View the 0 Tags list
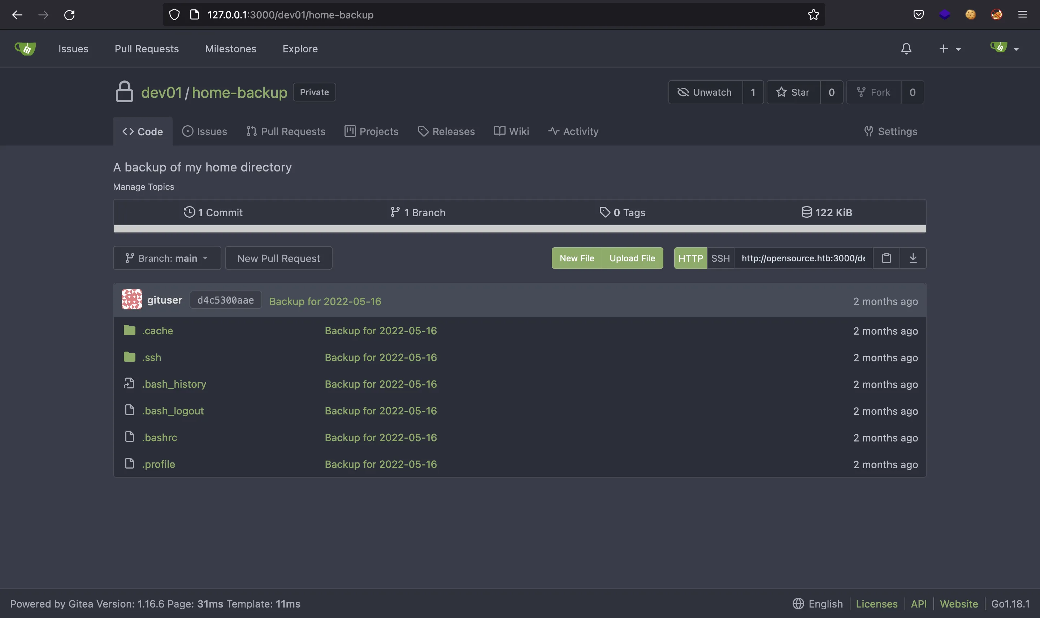Screen dimensions: 1040x618 tap(622, 212)
